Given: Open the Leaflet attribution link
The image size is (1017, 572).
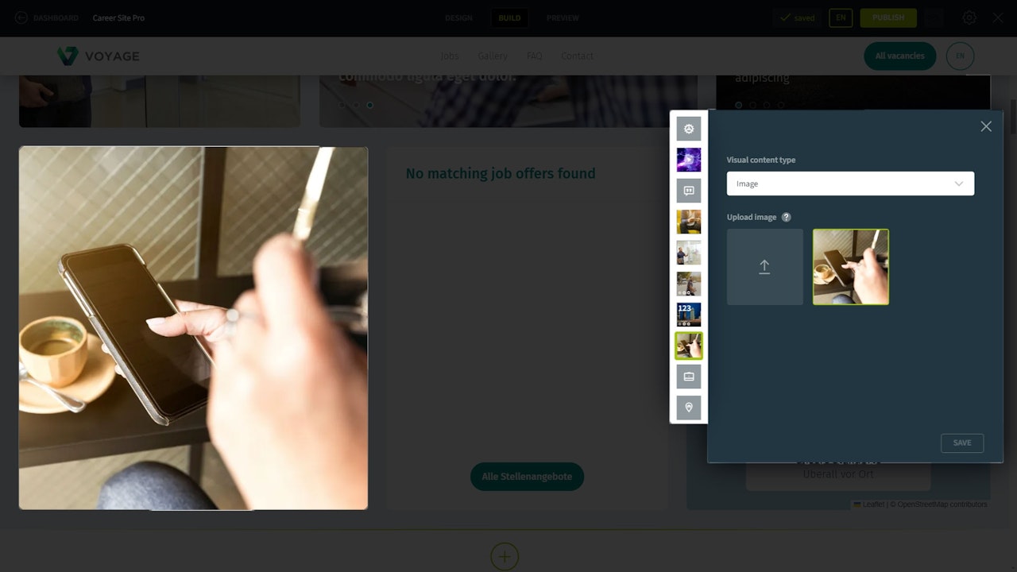Looking at the screenshot, I should (x=869, y=504).
